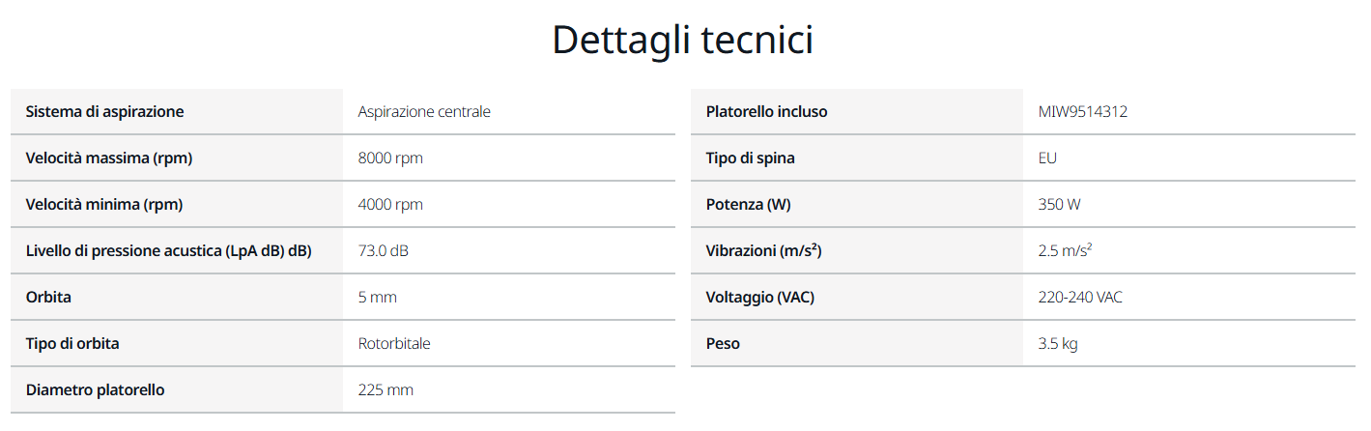Select the "73.0 dB" value

point(384,251)
